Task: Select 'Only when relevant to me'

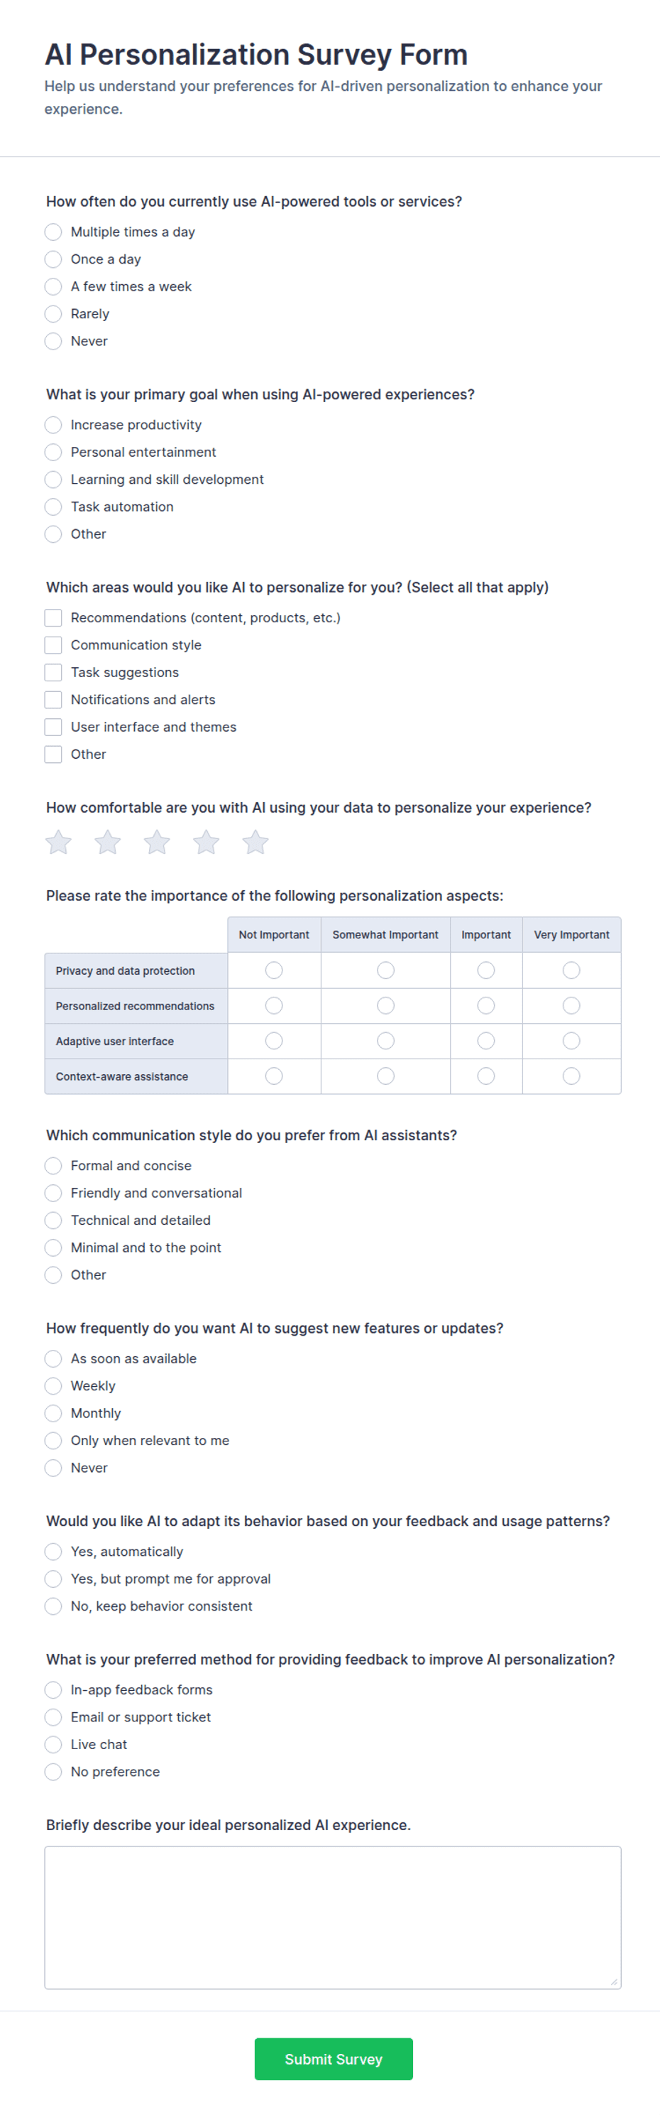Action: pyautogui.click(x=53, y=1440)
